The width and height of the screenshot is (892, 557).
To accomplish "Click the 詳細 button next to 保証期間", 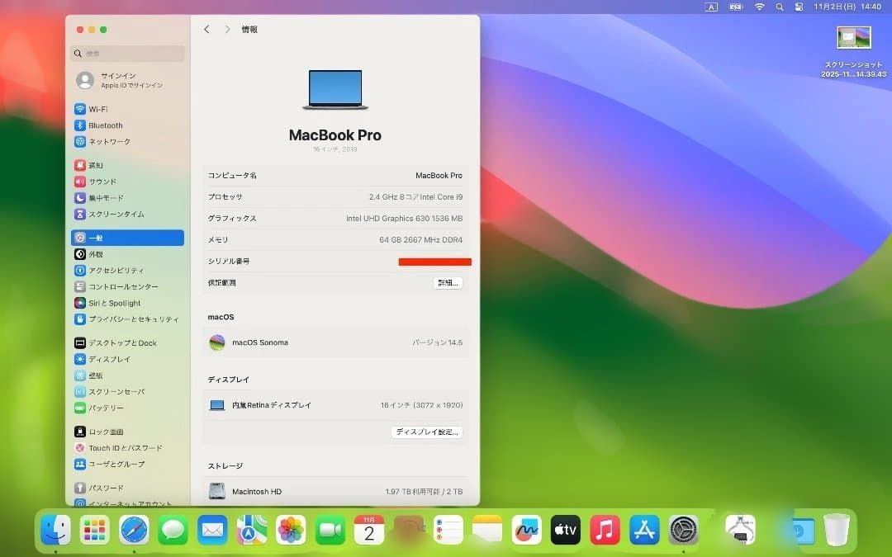I will [448, 283].
